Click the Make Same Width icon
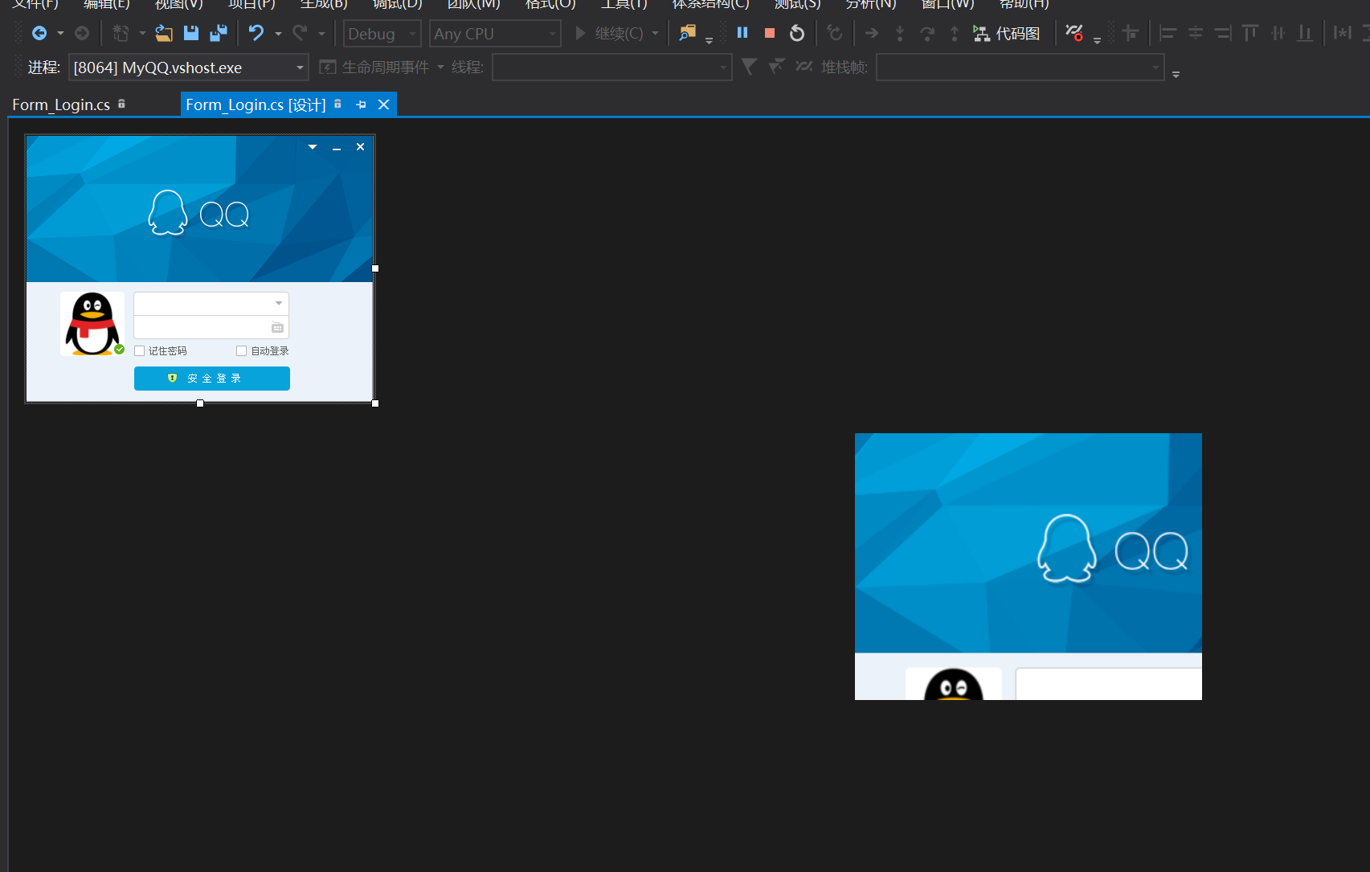The image size is (1370, 872). point(1343,33)
